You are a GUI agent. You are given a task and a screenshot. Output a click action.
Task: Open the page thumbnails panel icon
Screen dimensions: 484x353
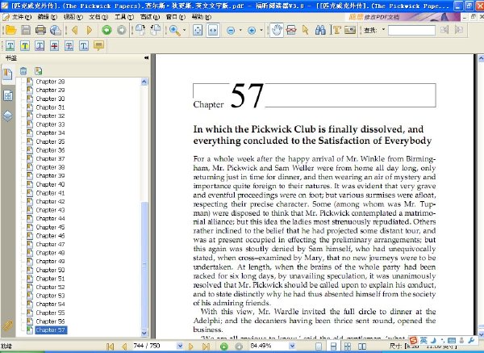(x=8, y=96)
